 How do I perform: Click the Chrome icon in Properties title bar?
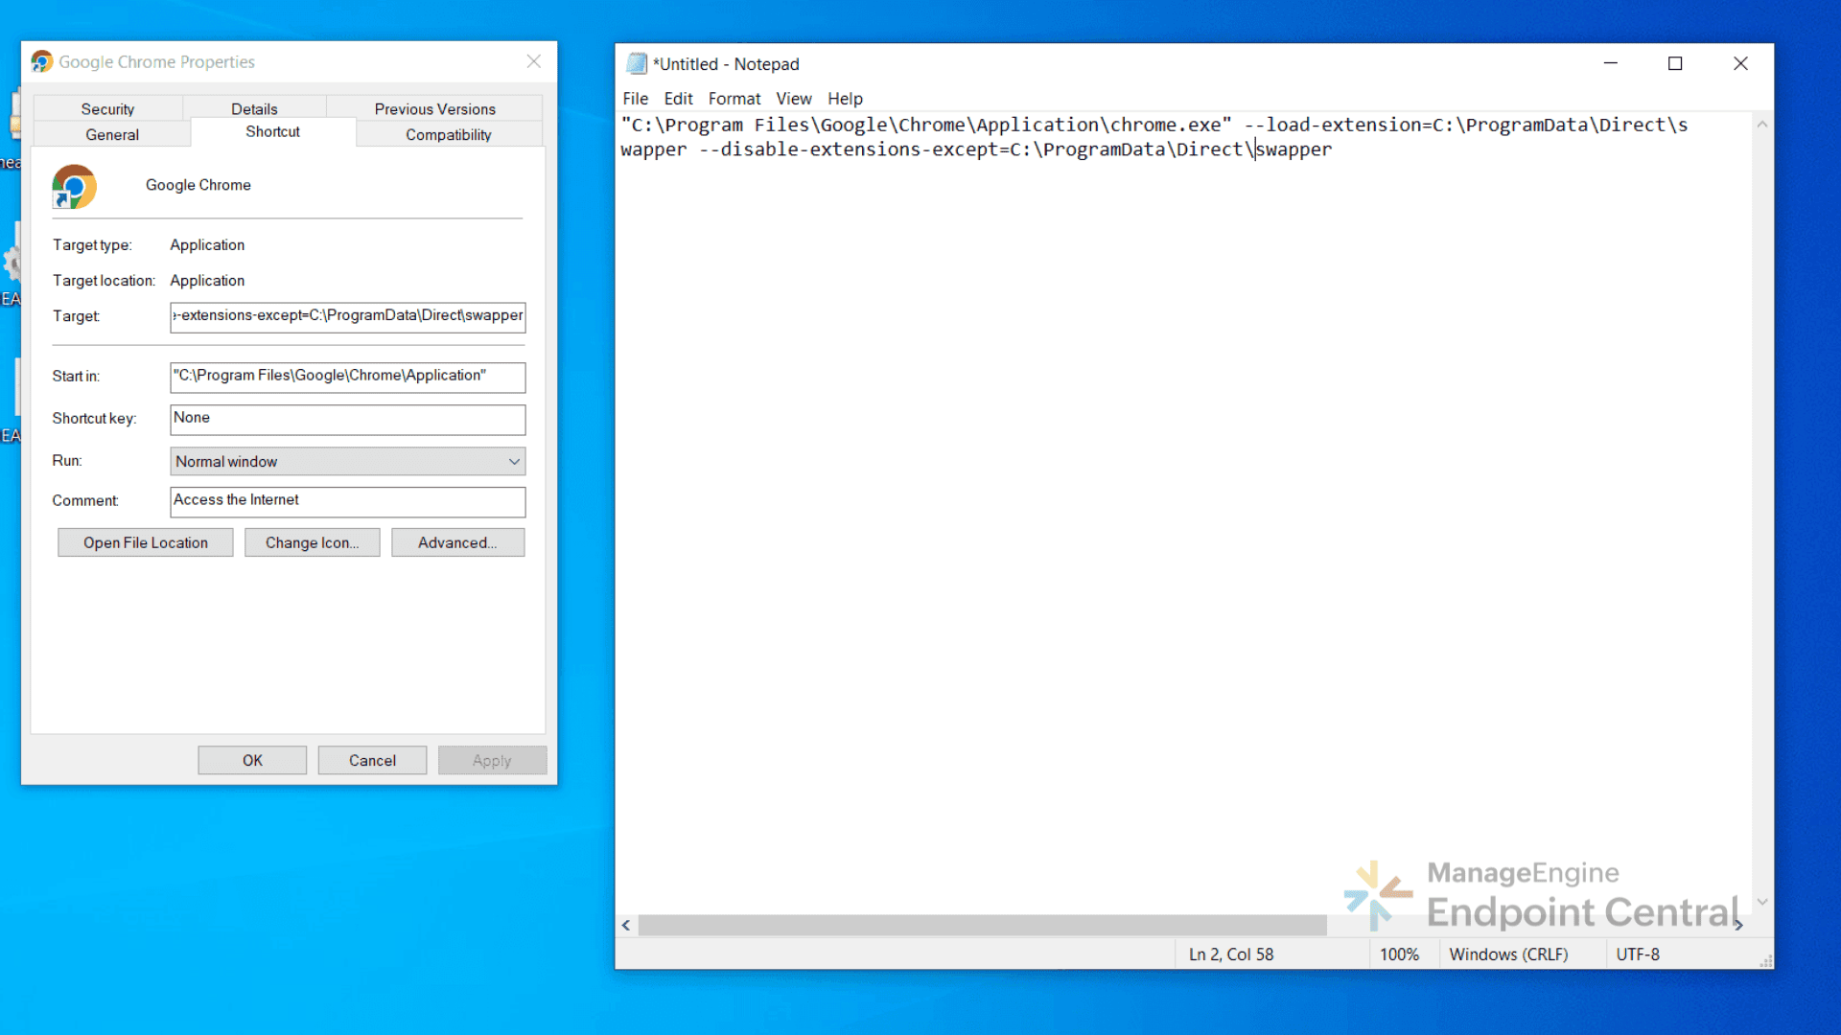point(41,61)
